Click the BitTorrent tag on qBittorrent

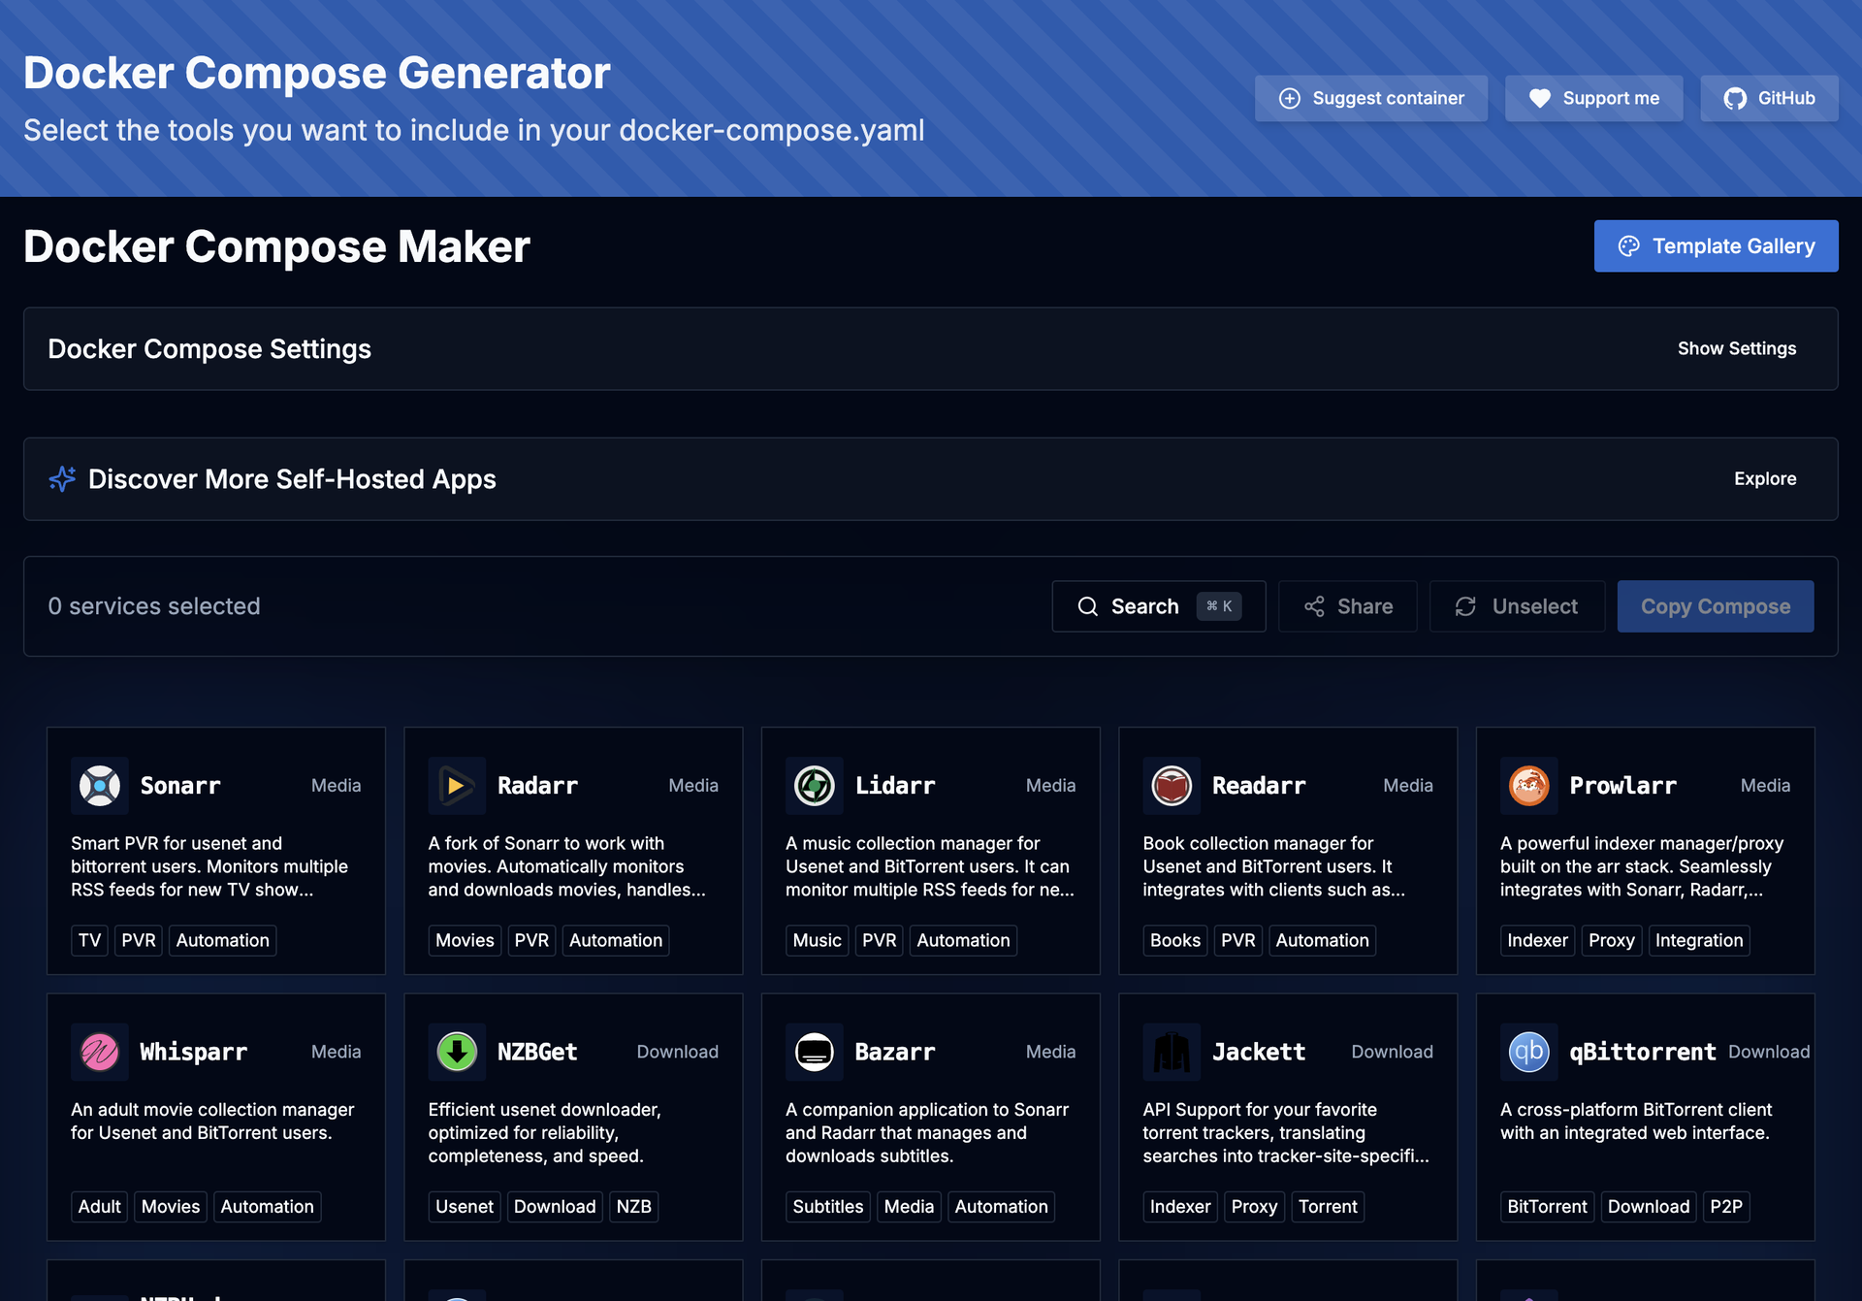1547,1206
